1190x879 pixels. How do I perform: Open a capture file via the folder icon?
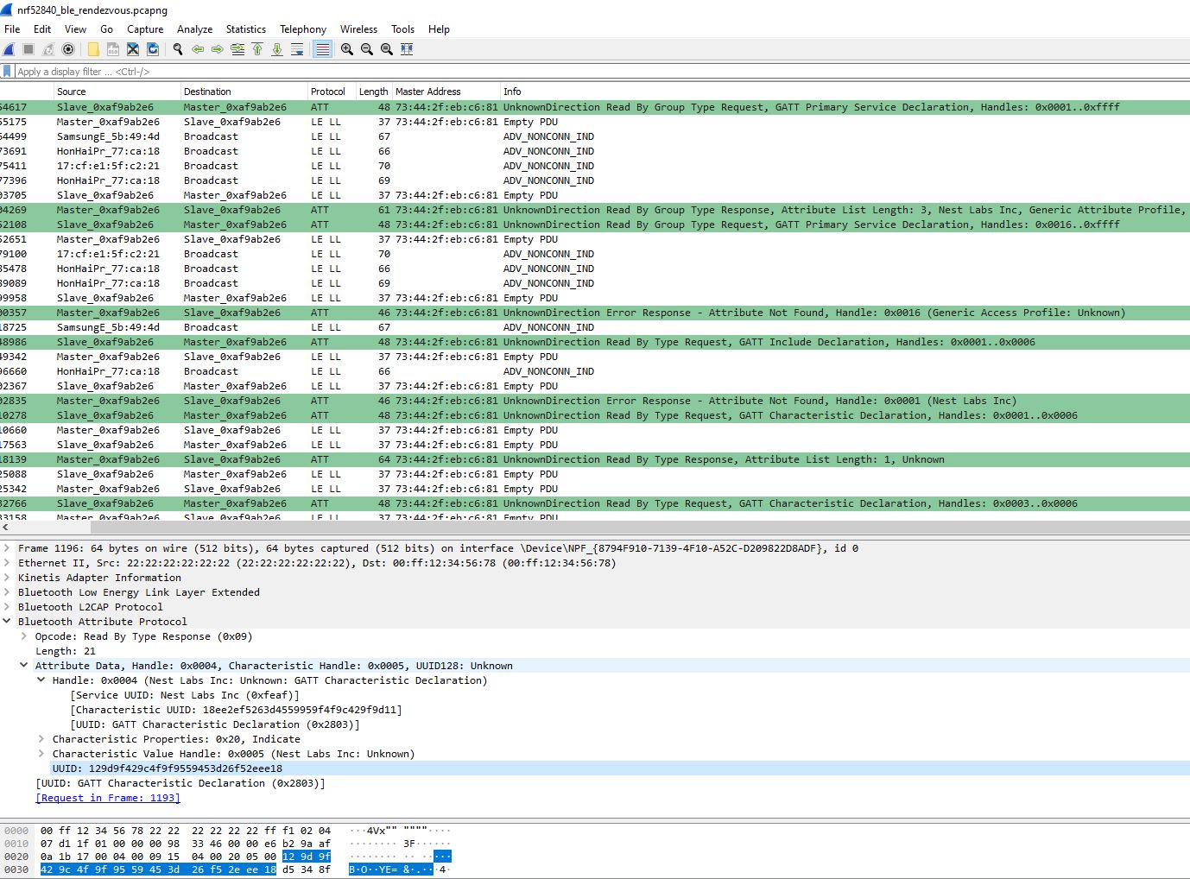[92, 49]
